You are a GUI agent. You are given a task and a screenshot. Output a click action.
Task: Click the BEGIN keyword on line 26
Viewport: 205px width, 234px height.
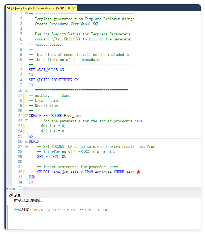coord(34,141)
